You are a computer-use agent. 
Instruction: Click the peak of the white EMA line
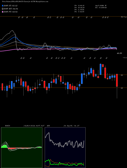12,31
